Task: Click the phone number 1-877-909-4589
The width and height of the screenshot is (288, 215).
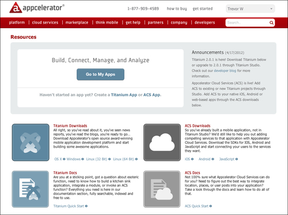Action: point(143,9)
